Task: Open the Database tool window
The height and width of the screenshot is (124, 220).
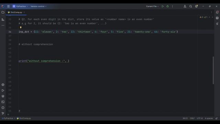Action: click(217, 18)
